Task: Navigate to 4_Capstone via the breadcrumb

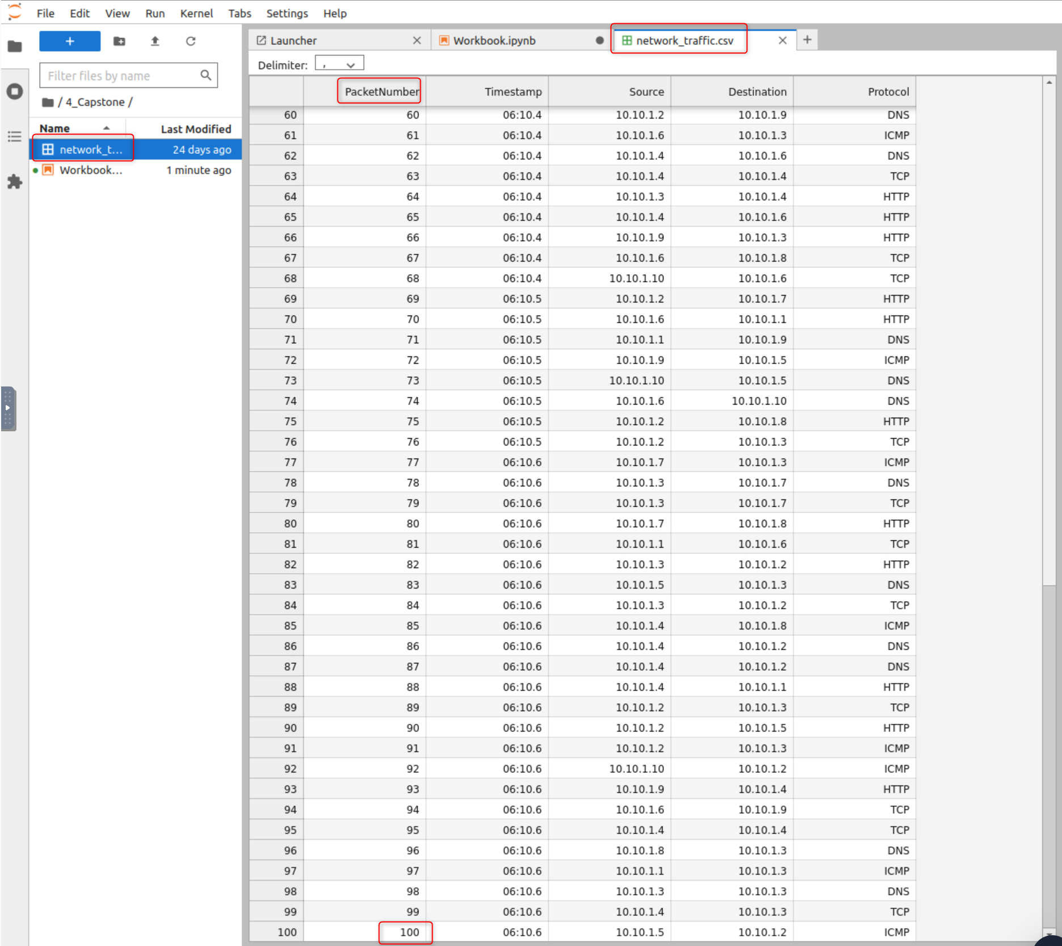Action: coord(95,102)
